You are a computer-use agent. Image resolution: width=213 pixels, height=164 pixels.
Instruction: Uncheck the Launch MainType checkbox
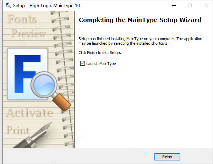[x=83, y=64]
